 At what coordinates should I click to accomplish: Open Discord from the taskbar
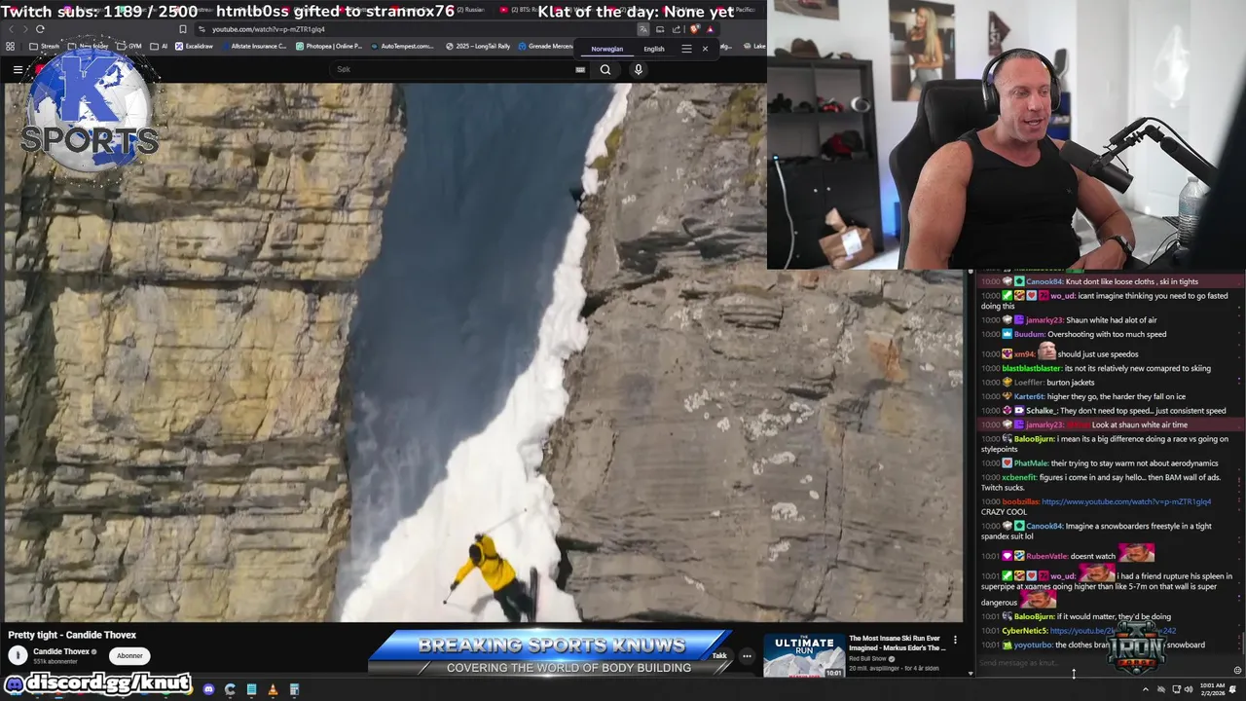pos(208,689)
